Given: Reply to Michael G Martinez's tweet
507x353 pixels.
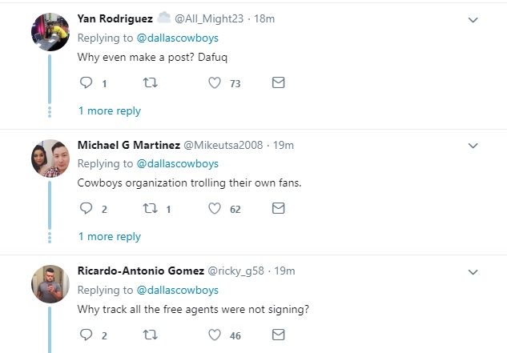Looking at the screenshot, I should [87, 208].
